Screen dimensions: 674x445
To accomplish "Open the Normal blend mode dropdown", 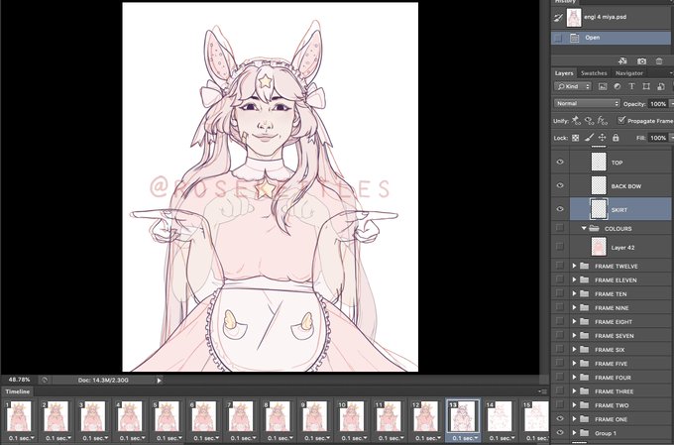I will 587,104.
